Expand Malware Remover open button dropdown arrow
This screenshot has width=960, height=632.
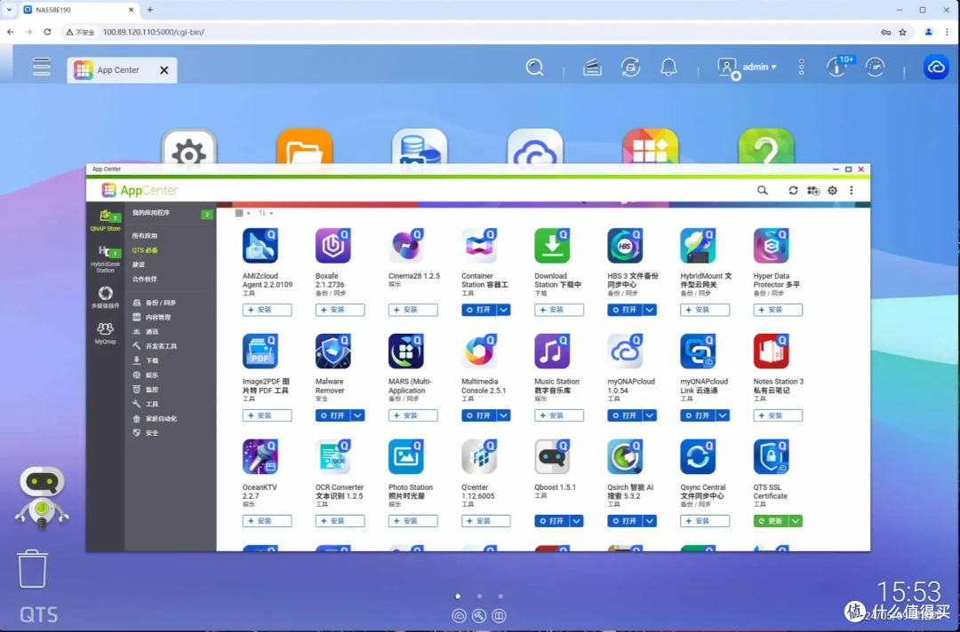pos(357,415)
